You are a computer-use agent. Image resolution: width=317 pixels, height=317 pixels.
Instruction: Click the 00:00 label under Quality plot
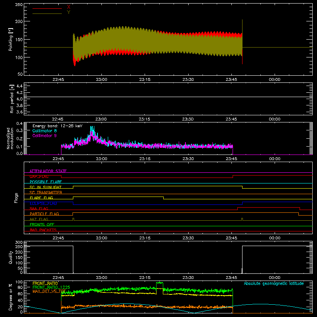point(275,278)
